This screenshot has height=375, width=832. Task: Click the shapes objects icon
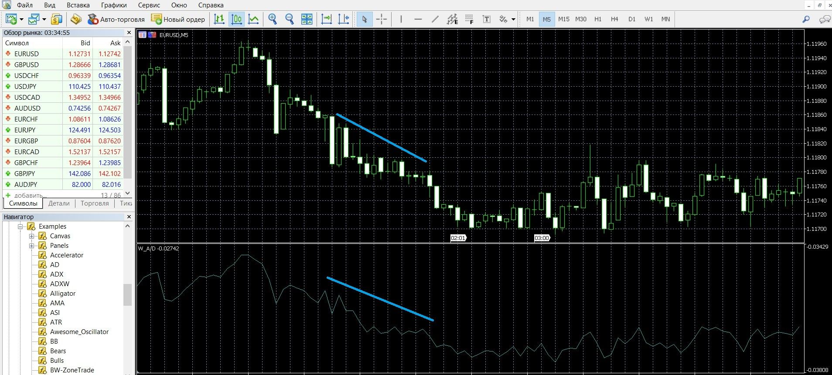pos(504,19)
